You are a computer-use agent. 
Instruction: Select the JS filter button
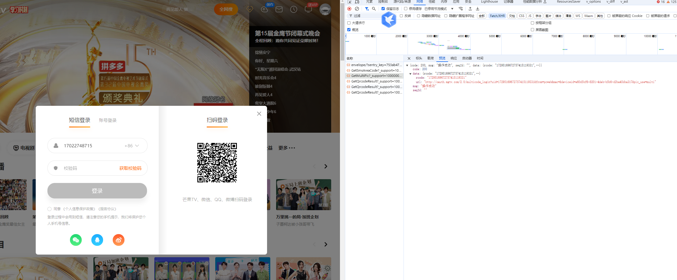pyautogui.click(x=530, y=16)
